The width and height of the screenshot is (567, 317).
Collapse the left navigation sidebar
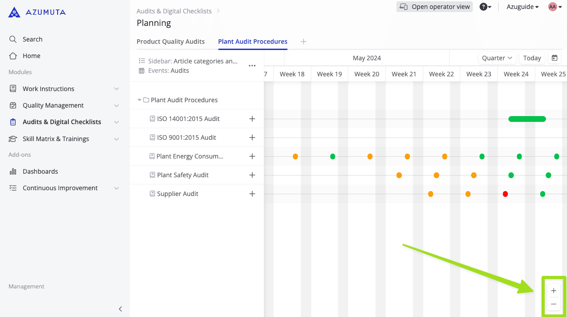pos(120,309)
